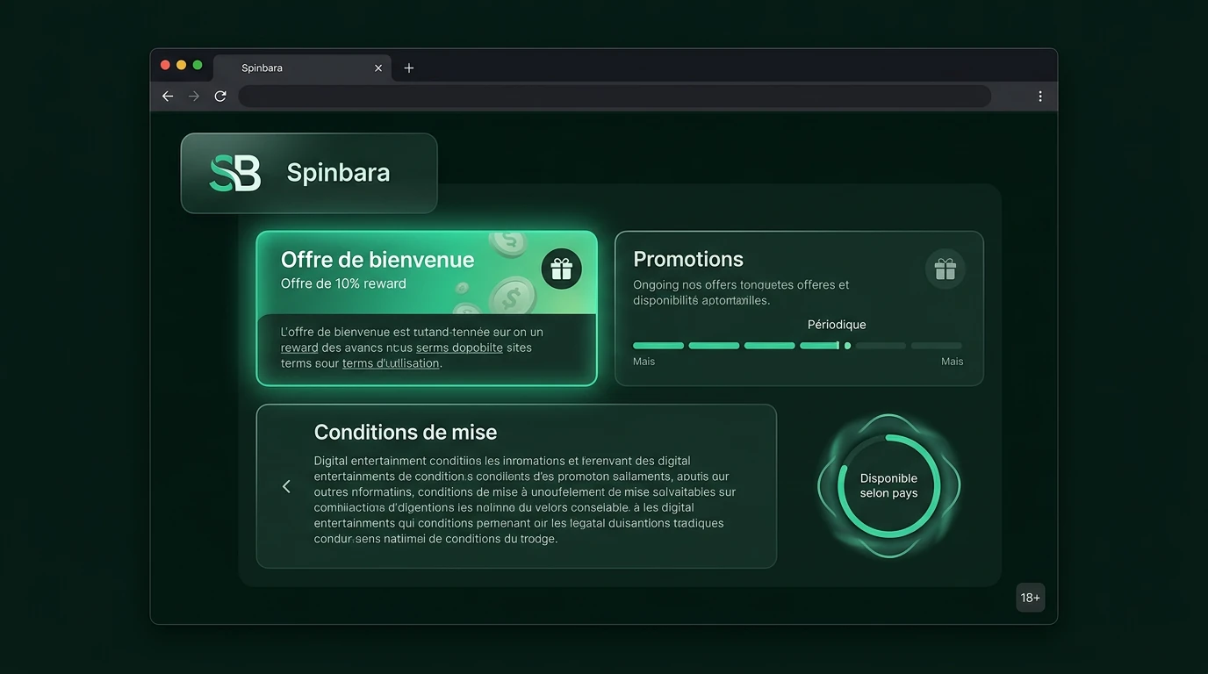Click the SB logo icon
This screenshot has height=674, width=1208.
point(234,173)
